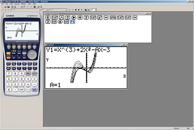Screen dimensions: 194x130
Task: Open the Tools menu
Action: [x=29, y=4]
